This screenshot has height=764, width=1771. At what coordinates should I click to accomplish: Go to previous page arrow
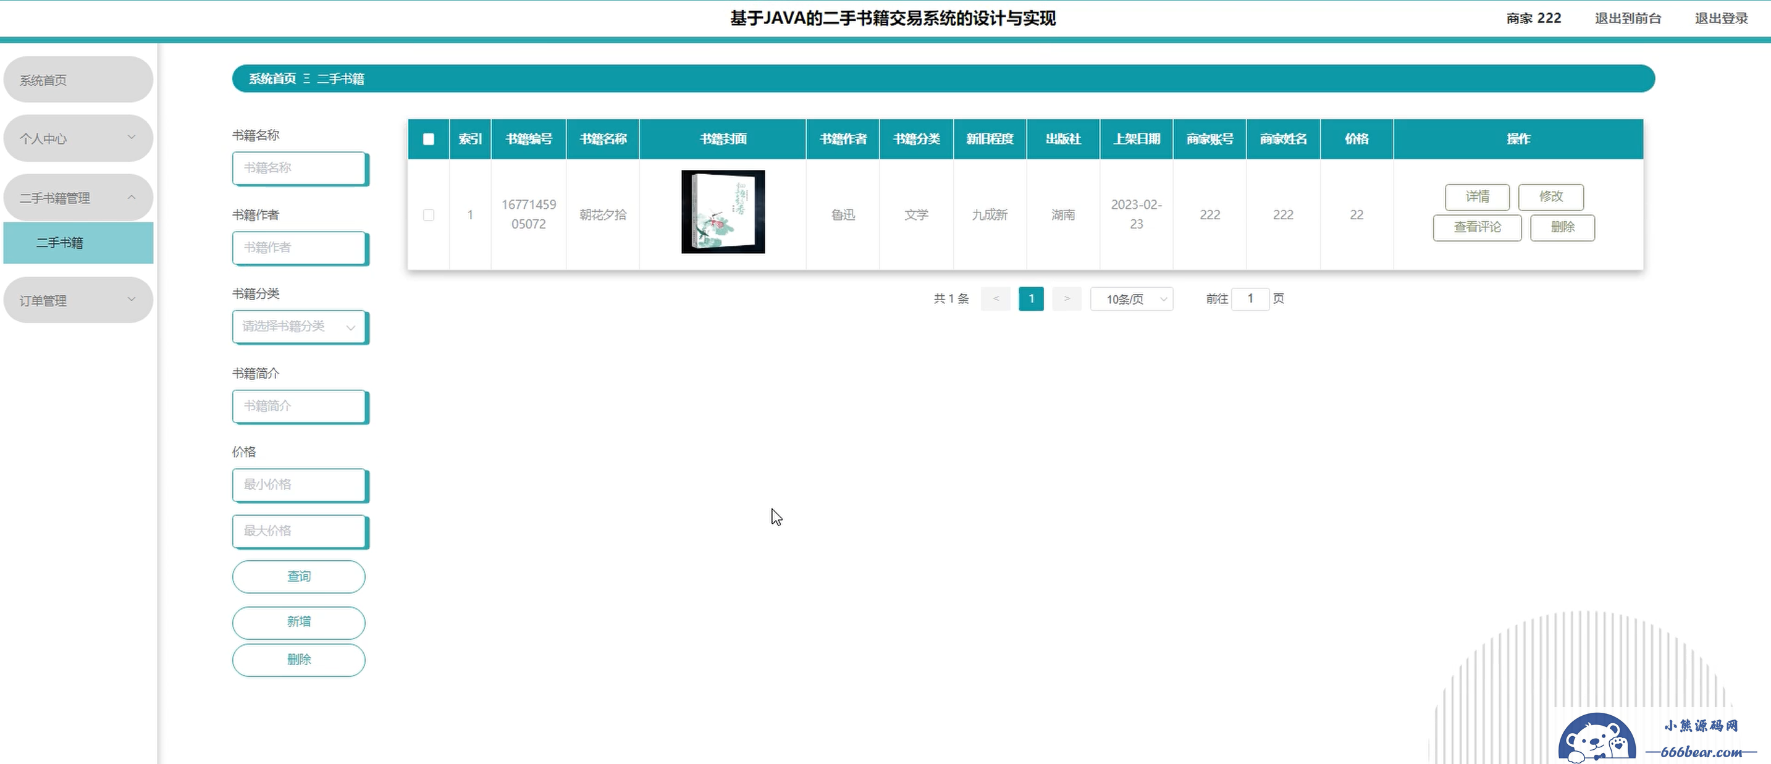pyautogui.click(x=996, y=298)
